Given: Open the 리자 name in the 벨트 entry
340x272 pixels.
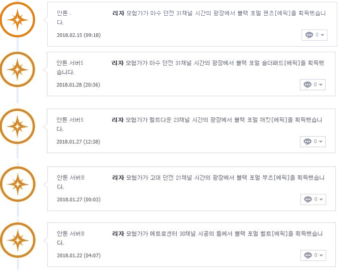Looking at the screenshot, I should tap(118, 234).
